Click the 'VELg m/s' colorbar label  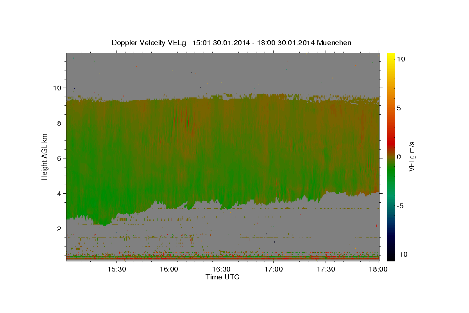pyautogui.click(x=412, y=156)
